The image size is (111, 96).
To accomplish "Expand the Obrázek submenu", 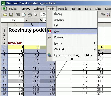I will pyautogui.click(x=95, y=50).
